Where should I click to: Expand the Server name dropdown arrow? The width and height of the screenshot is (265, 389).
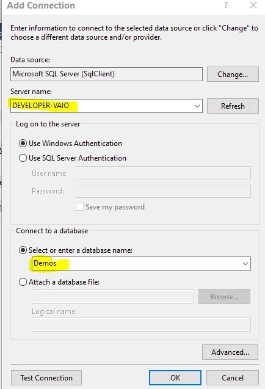pos(197,106)
